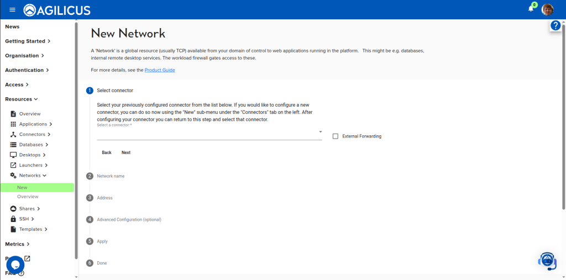Expand the Getting Started section
The image size is (566, 280).
(28, 41)
